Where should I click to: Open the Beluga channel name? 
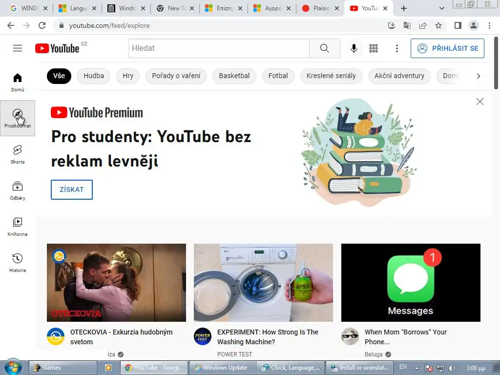click(374, 354)
